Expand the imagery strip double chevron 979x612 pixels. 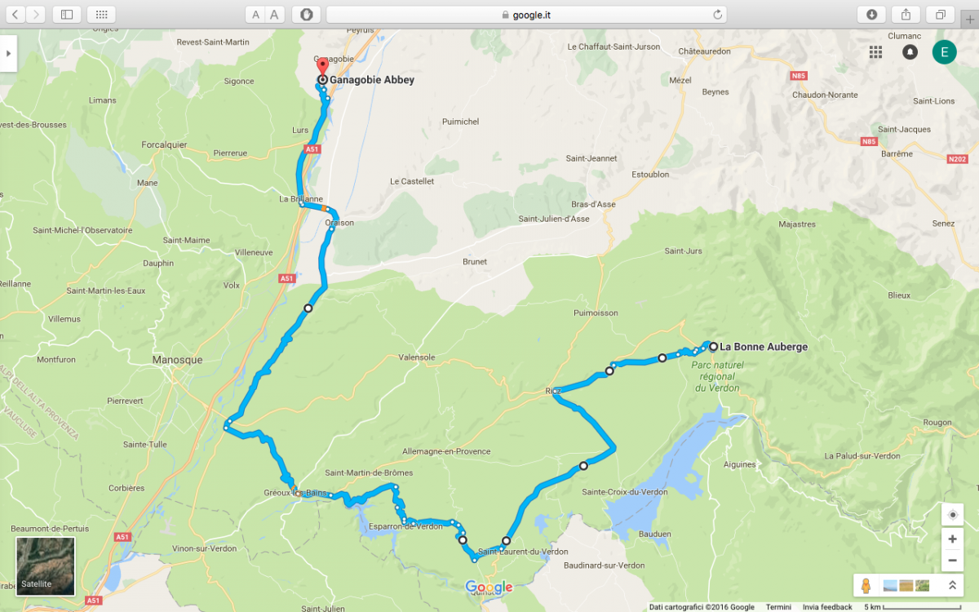pos(951,585)
